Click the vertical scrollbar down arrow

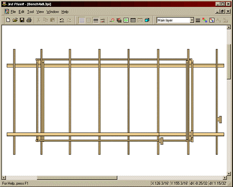229,174
